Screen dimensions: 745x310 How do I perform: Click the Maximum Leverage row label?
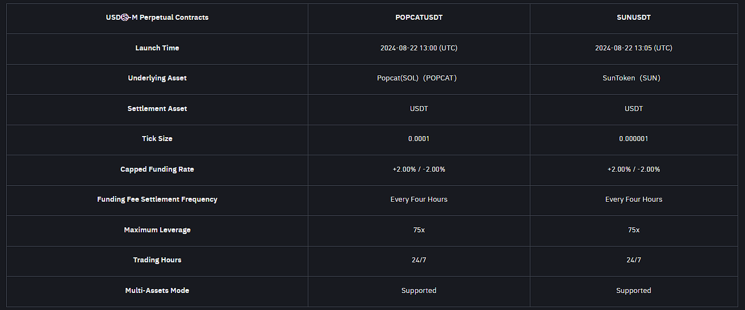pyautogui.click(x=157, y=230)
